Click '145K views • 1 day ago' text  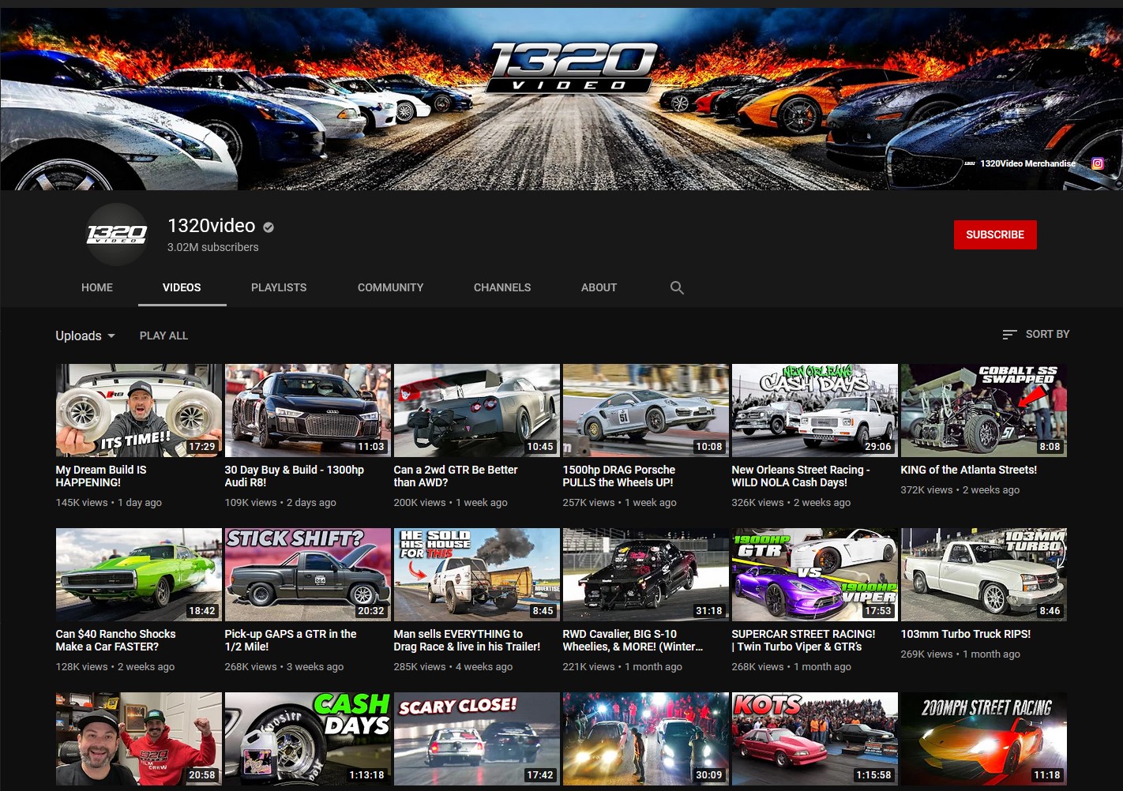[109, 502]
